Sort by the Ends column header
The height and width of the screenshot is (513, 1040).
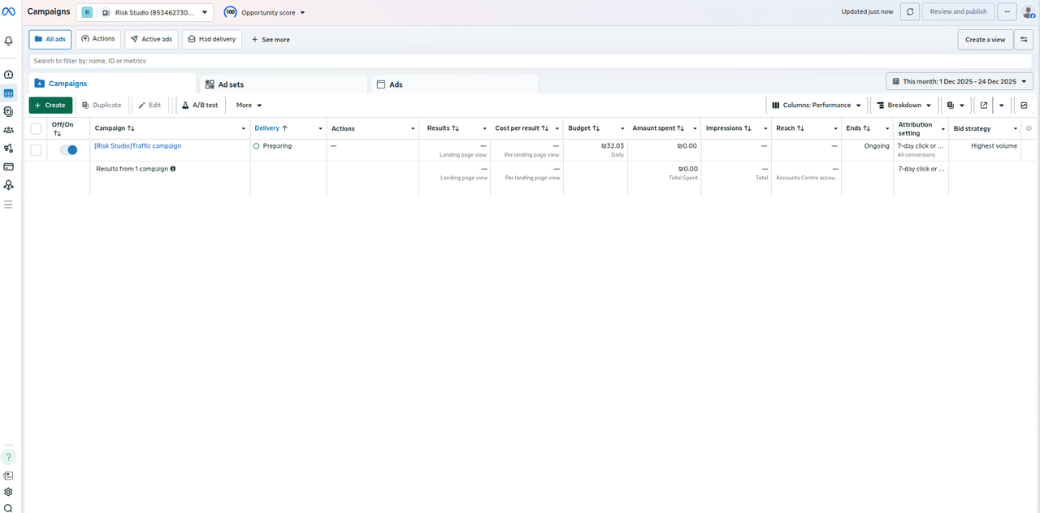tap(858, 128)
